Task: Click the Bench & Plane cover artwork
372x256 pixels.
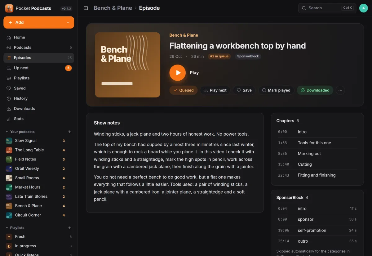Action: (127, 65)
